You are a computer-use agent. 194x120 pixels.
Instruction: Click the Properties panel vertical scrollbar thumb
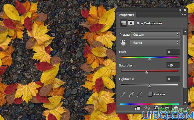pyautogui.click(x=185, y=61)
